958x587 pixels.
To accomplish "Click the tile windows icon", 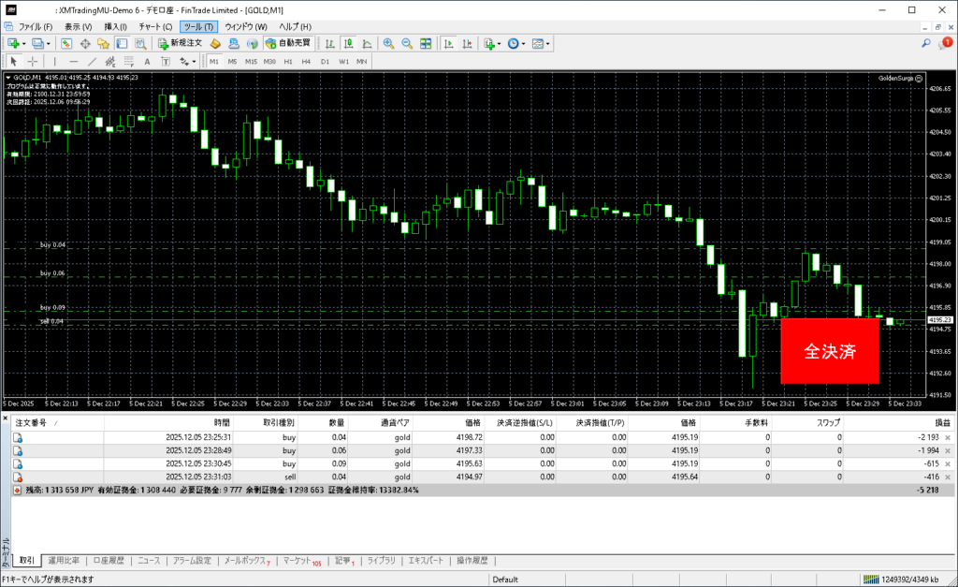I will tap(426, 44).
